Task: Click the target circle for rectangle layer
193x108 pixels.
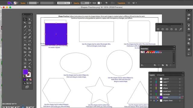Action: [x=180, y=94]
